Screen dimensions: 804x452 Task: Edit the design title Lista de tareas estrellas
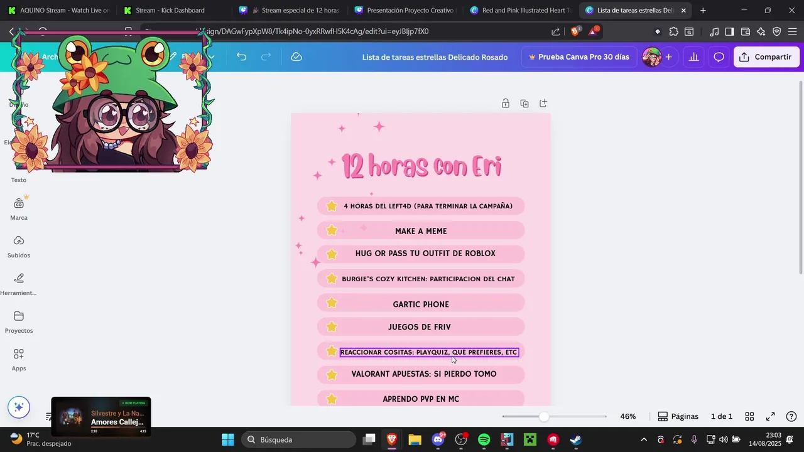(435, 56)
